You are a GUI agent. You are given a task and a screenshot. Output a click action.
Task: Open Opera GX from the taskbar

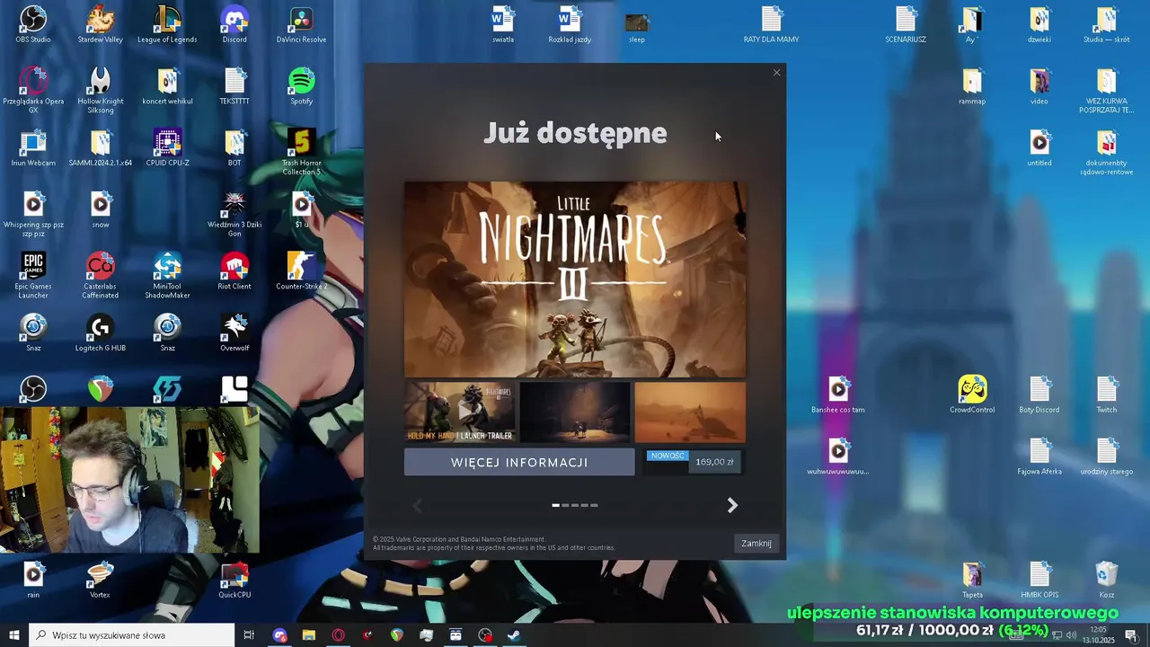(x=338, y=635)
